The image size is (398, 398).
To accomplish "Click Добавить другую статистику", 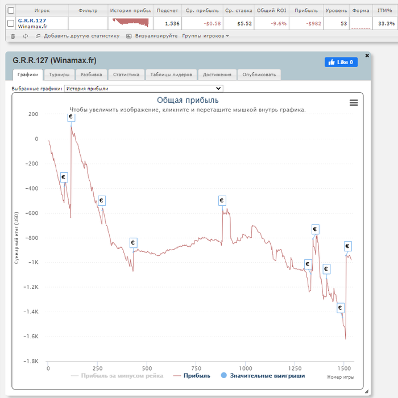I will [x=81, y=36].
